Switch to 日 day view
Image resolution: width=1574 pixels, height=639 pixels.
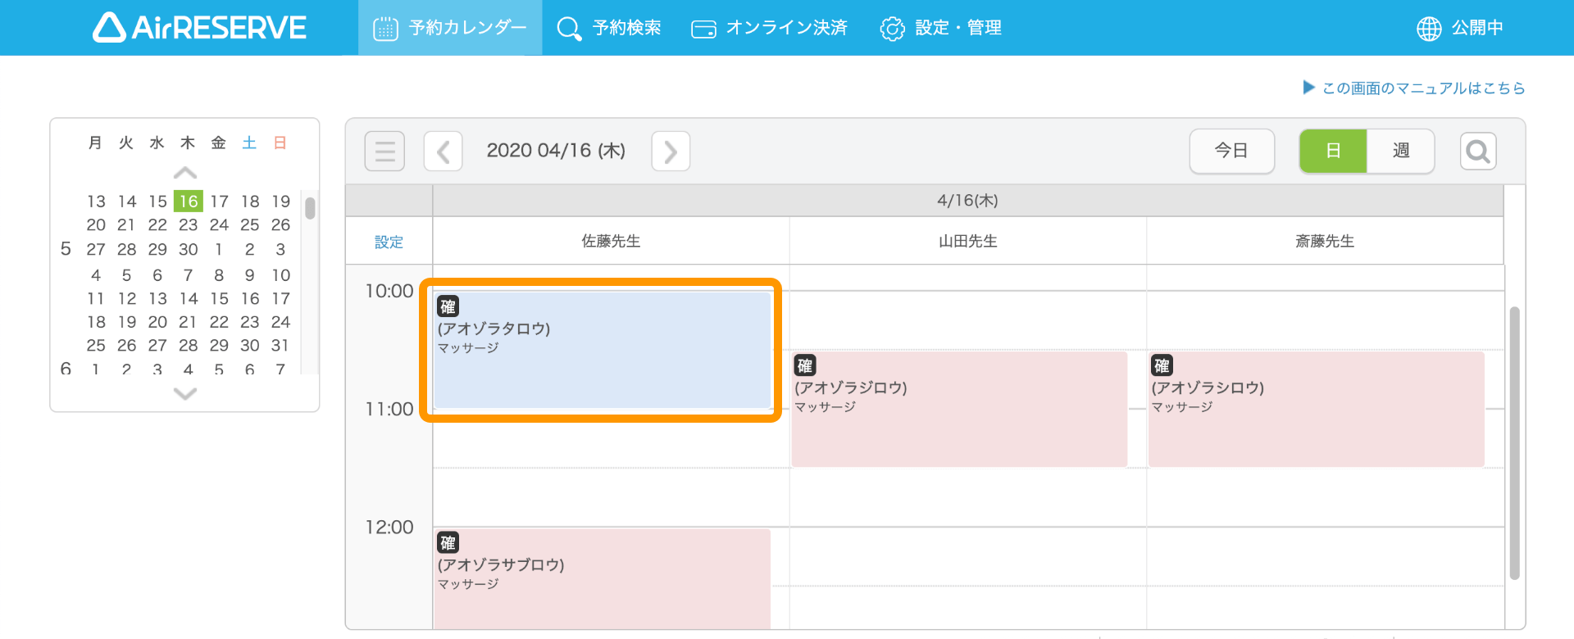click(x=1333, y=151)
